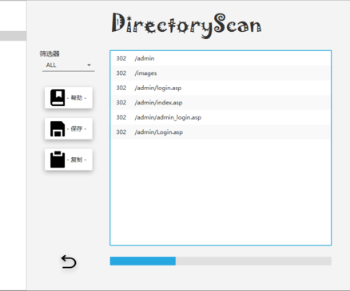This screenshot has height=291, width=350.
Task: Click the floppy disk save icon
Action: [58, 129]
